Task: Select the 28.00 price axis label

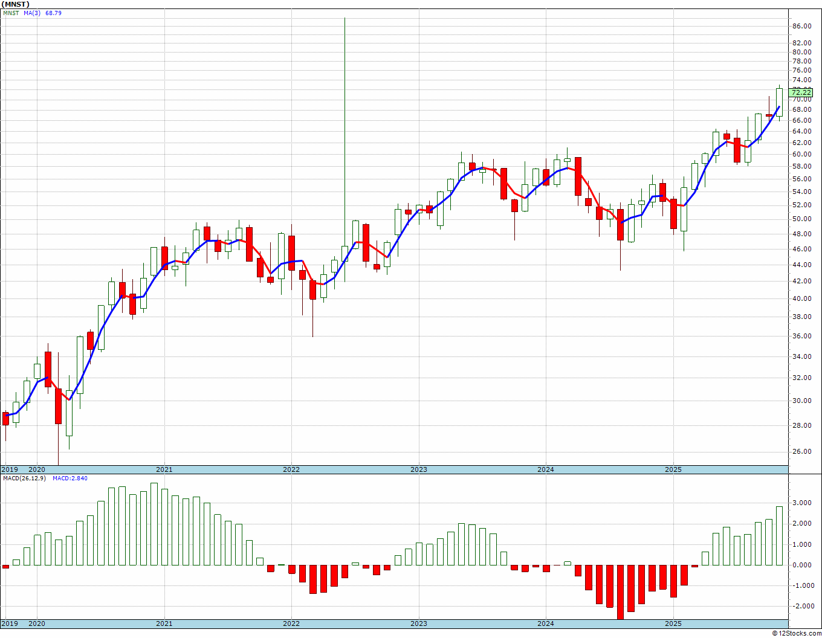Action: pos(801,425)
